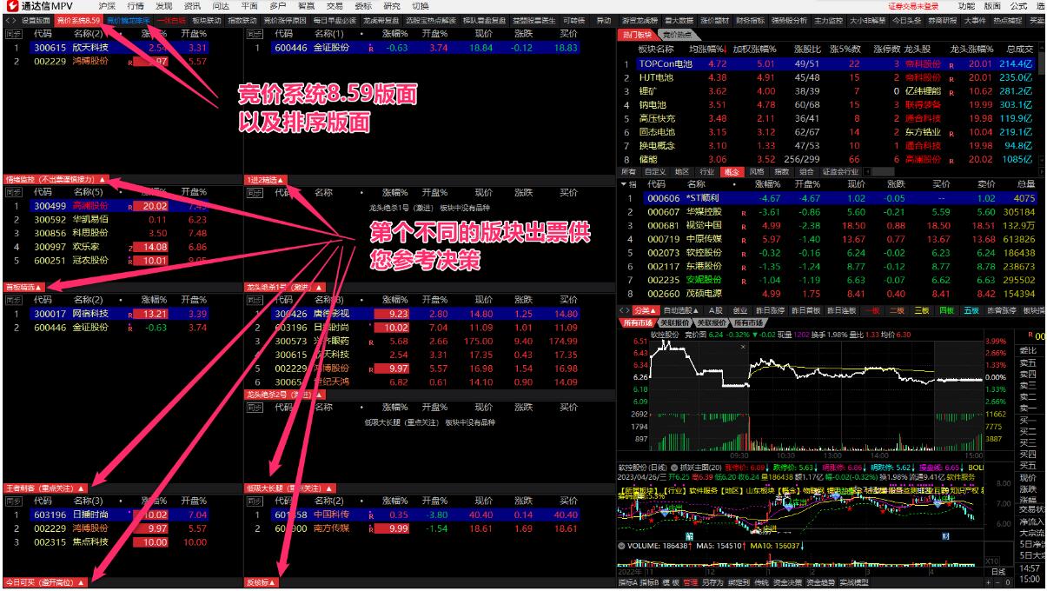Toggle the 所有市场 red filter button

[x=637, y=322]
